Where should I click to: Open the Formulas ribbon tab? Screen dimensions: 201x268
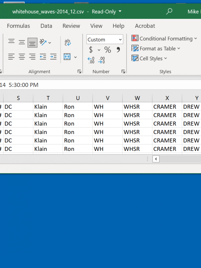[x=18, y=26]
